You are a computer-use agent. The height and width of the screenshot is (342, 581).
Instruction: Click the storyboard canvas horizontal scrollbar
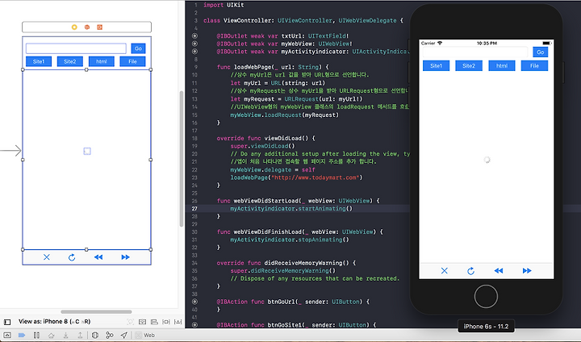[96, 311]
